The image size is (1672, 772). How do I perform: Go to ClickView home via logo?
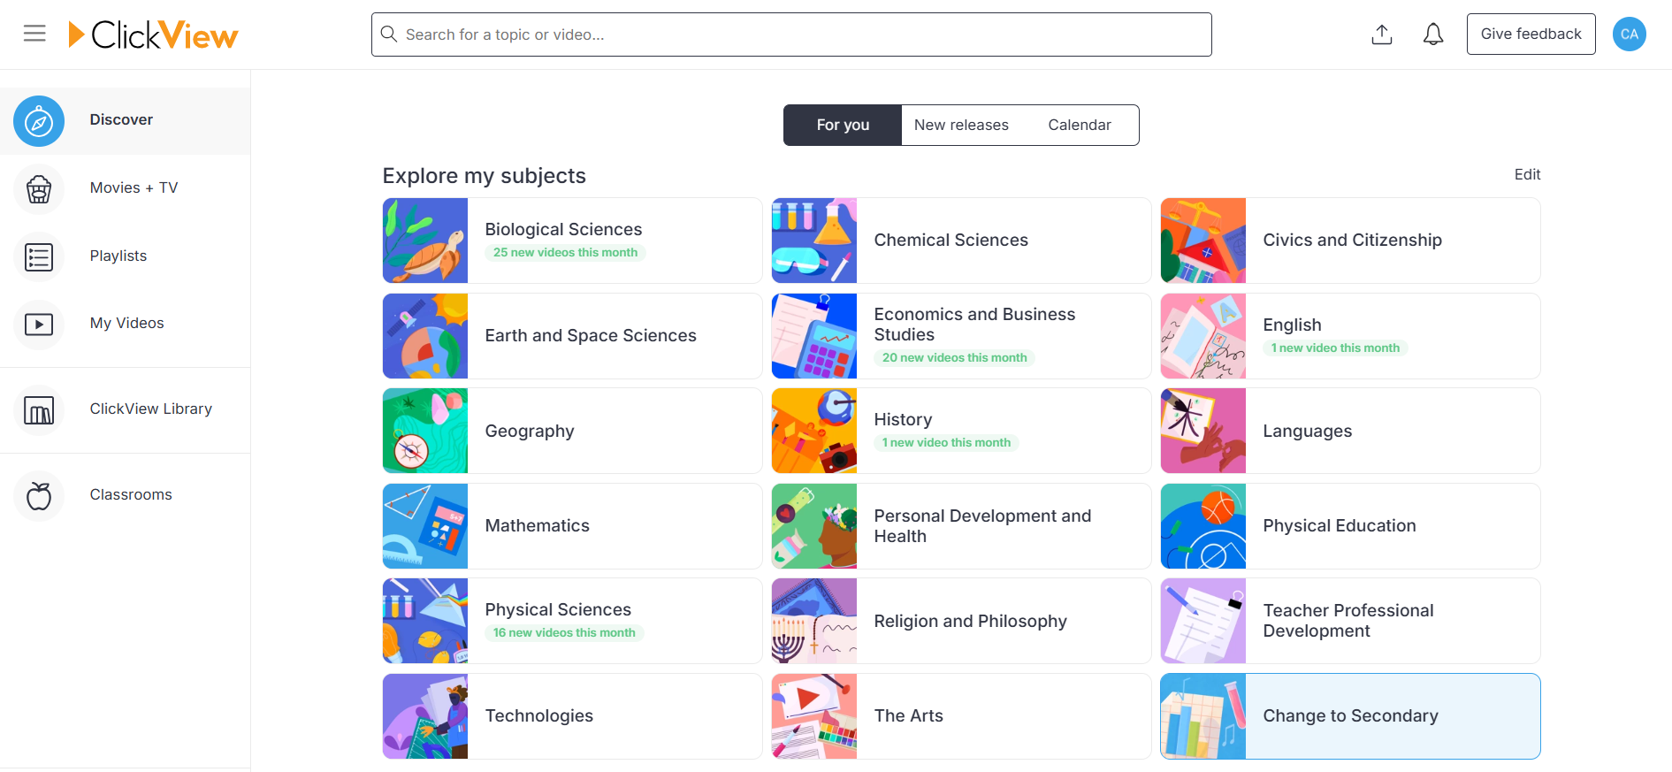pyautogui.click(x=154, y=34)
